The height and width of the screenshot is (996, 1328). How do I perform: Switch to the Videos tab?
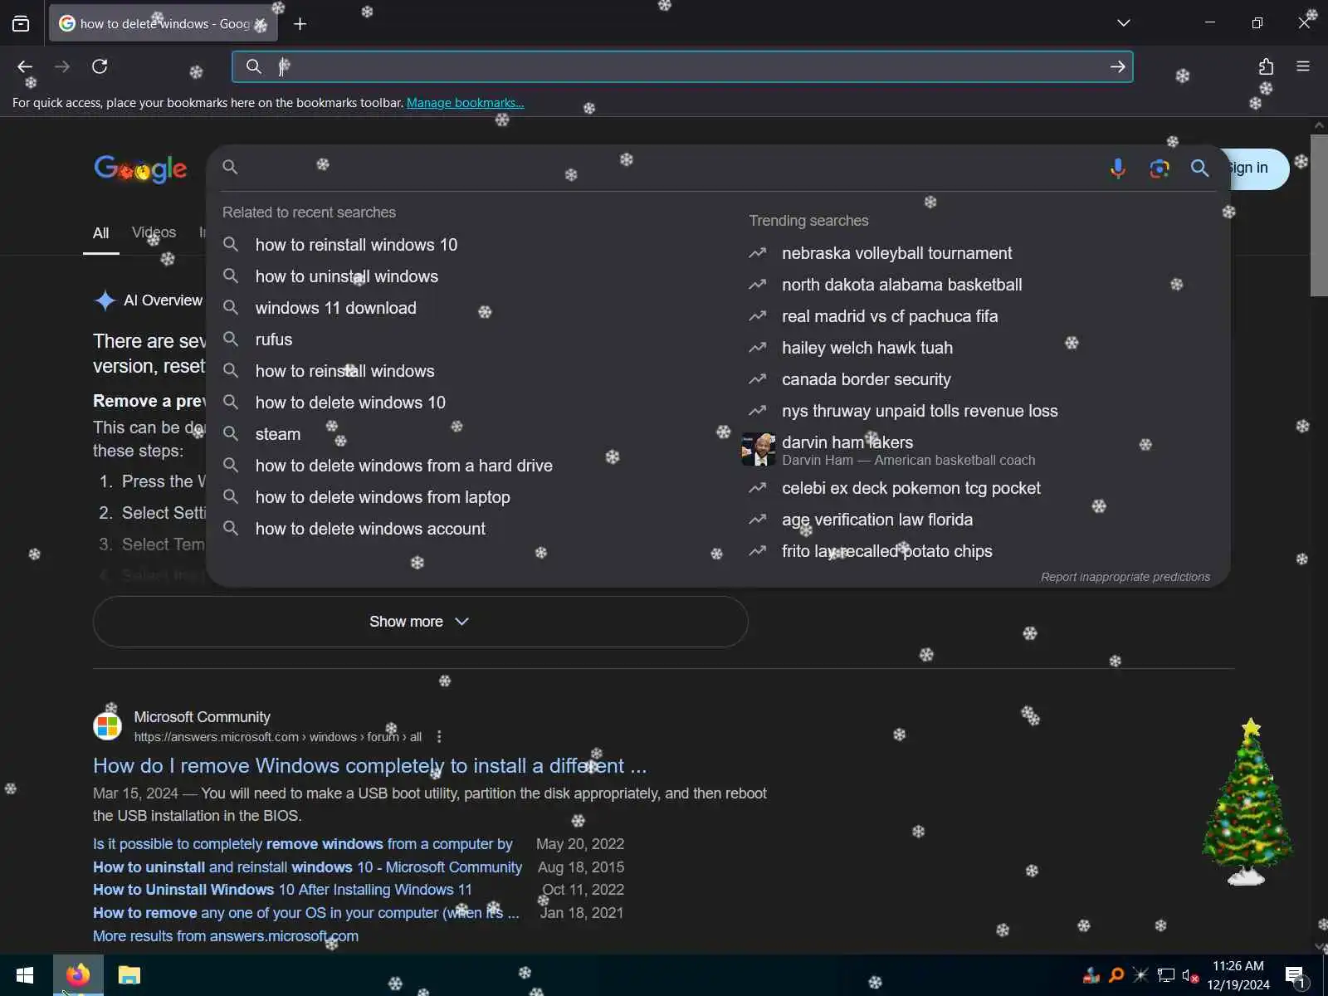pos(154,233)
